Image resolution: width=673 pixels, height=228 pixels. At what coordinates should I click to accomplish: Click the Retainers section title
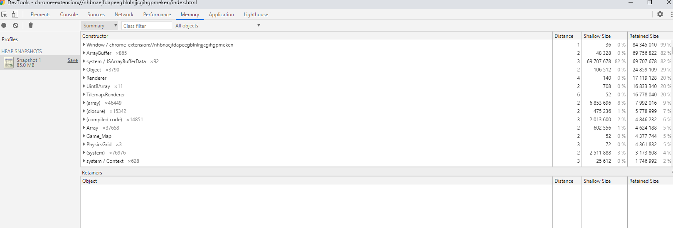pyautogui.click(x=92, y=173)
